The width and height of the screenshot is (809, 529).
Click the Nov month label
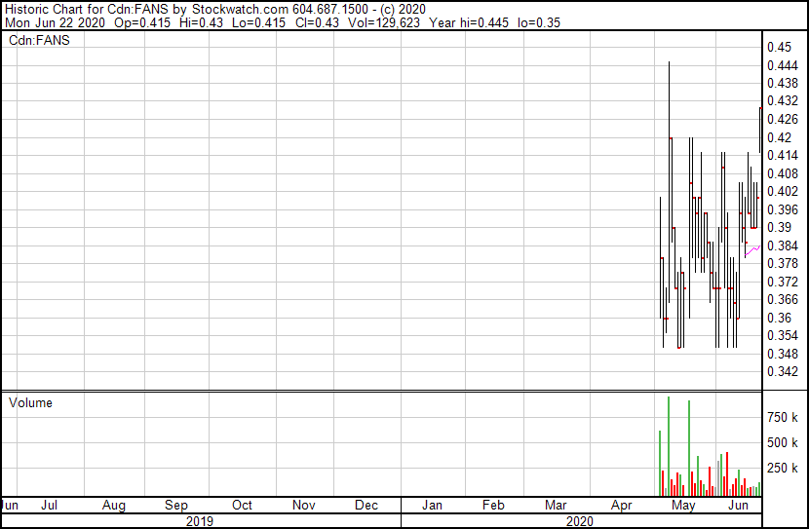click(304, 505)
